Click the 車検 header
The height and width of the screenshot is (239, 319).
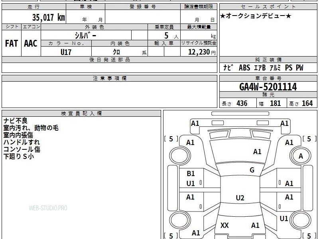85,7
